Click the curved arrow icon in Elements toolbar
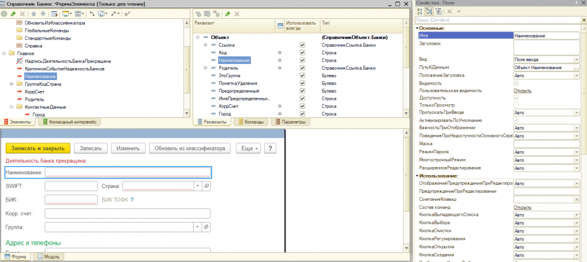The image size is (587, 262). (92, 14)
